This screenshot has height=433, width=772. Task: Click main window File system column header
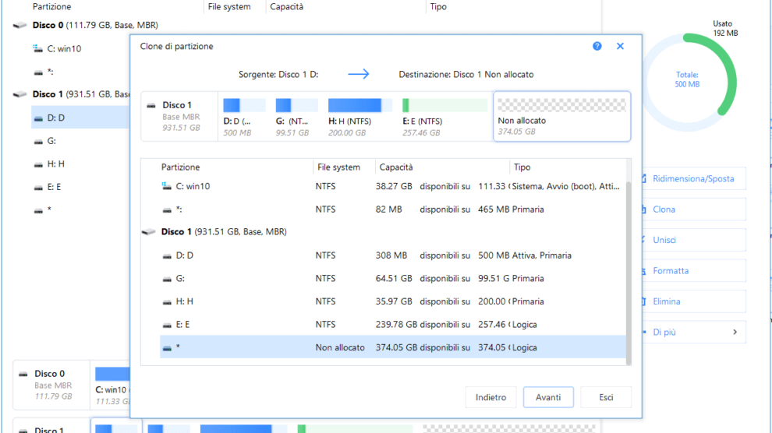tap(229, 7)
